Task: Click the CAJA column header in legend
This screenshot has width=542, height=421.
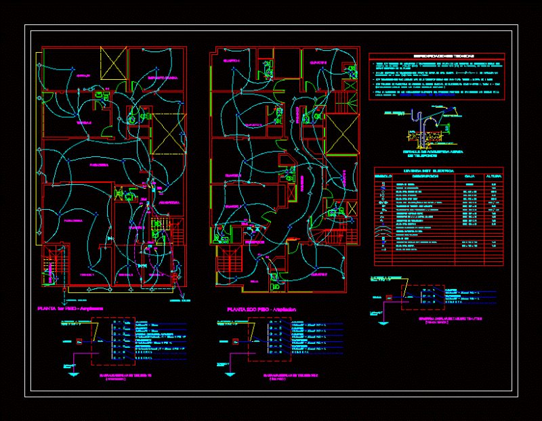Action: tap(470, 176)
